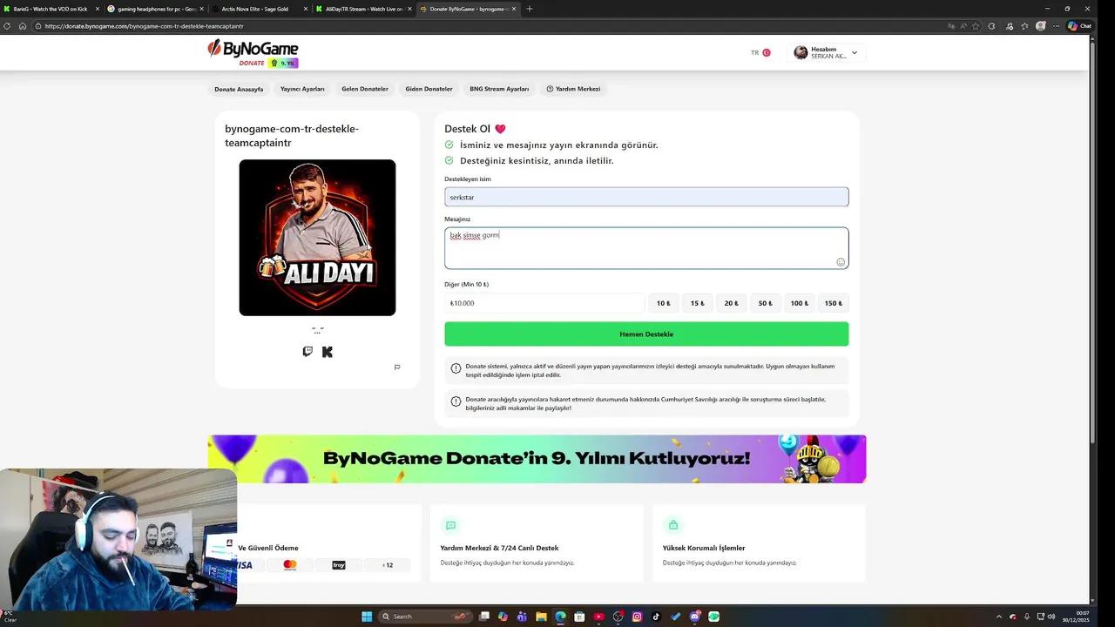Select the 10 ₺ quick amount button
The width and height of the screenshot is (1115, 627).
click(x=663, y=303)
